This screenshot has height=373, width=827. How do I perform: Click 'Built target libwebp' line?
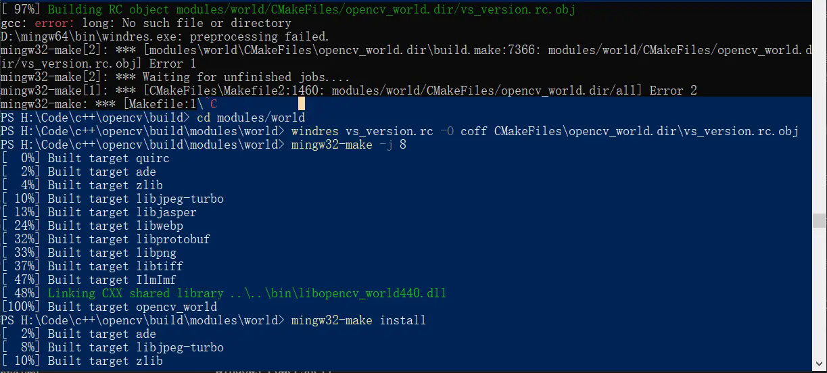pos(92,226)
